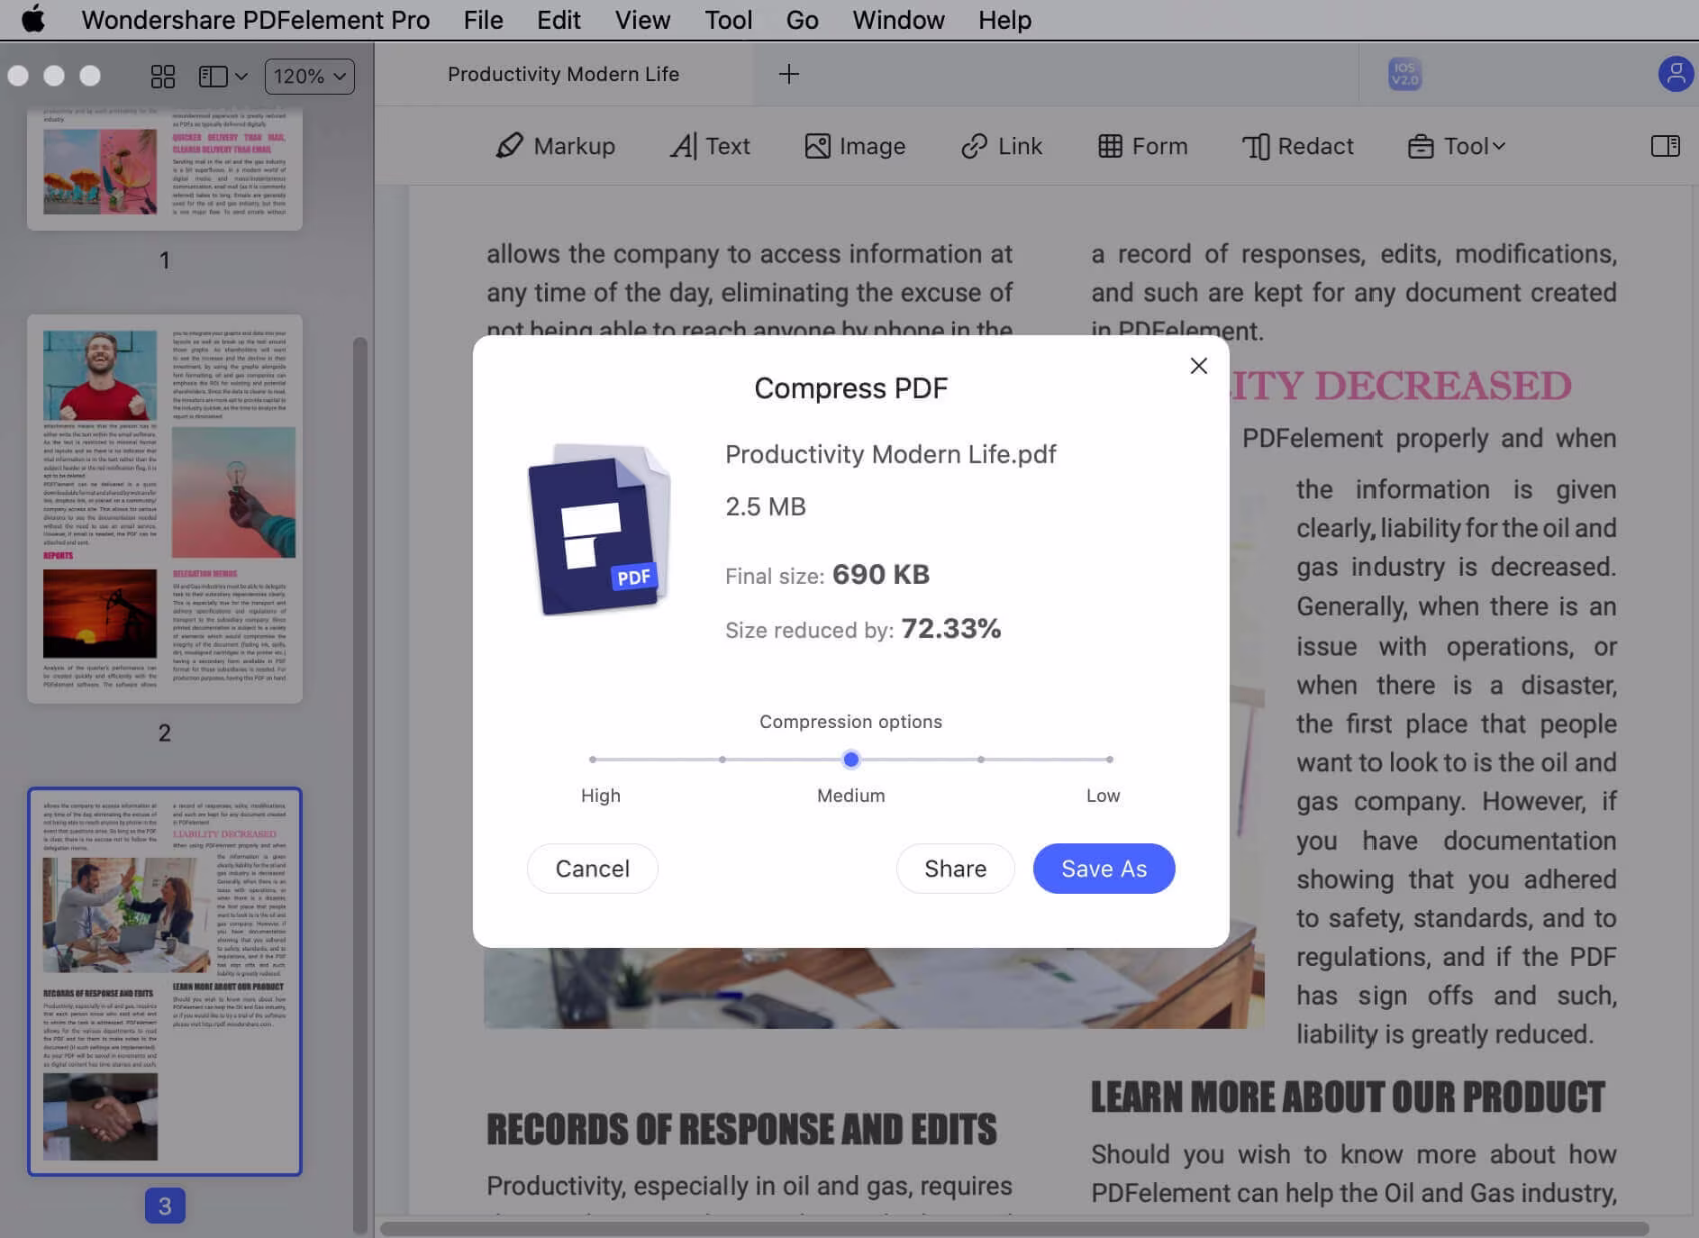Click 'LEARN MORE ABOUT OUR PRODUCT' heading

(x=1348, y=1097)
